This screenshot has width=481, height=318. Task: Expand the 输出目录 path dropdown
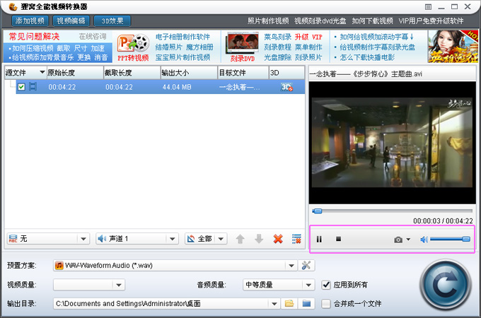tap(274, 304)
